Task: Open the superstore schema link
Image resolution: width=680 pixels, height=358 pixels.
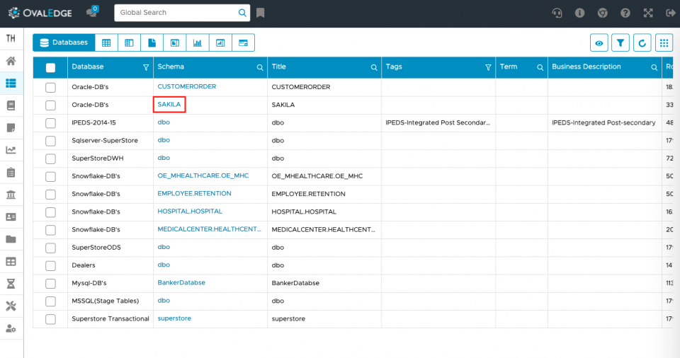Action: click(x=174, y=318)
